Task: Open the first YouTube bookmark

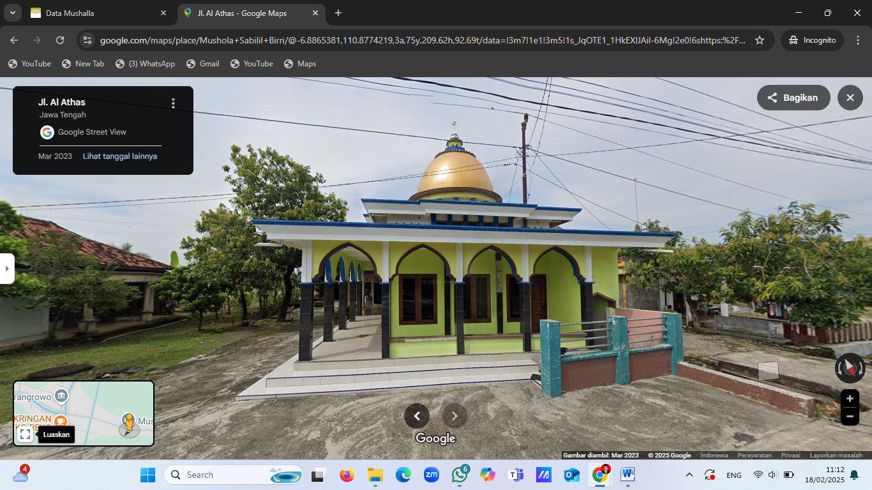Action: [29, 64]
